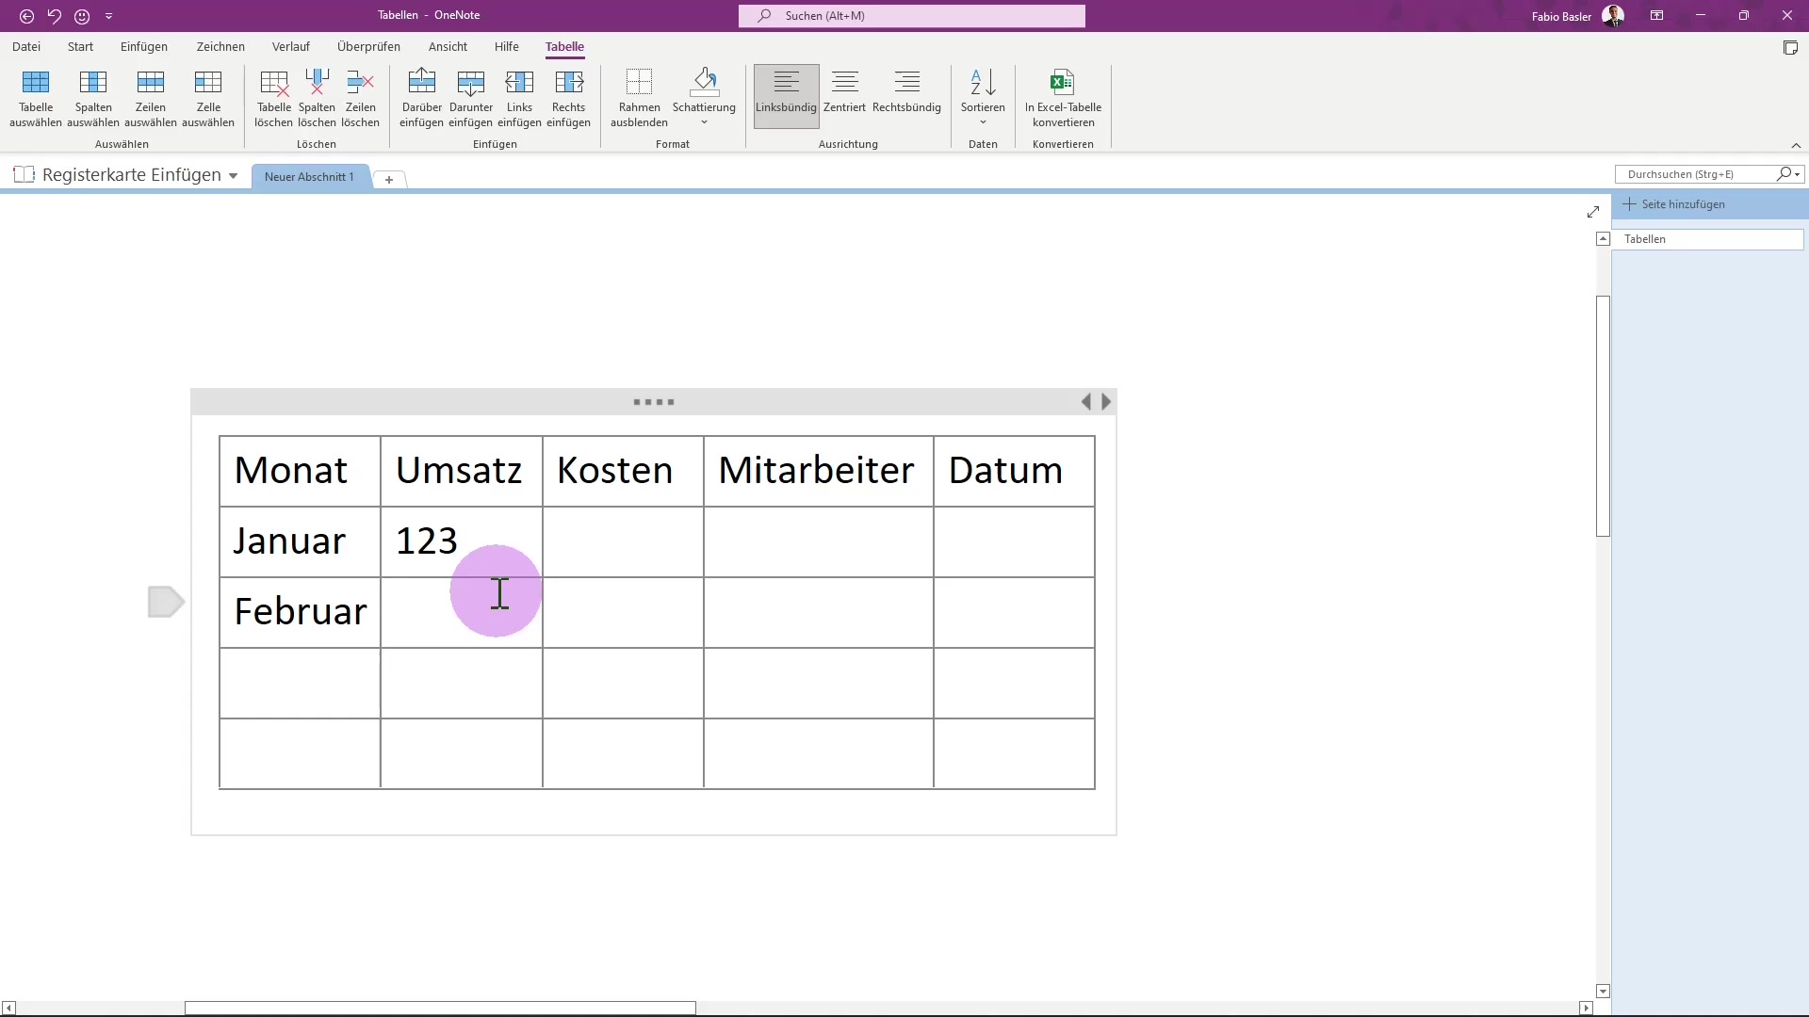Click the horizontal scrollbar thumb
The height and width of the screenshot is (1017, 1809).
coord(440,1008)
